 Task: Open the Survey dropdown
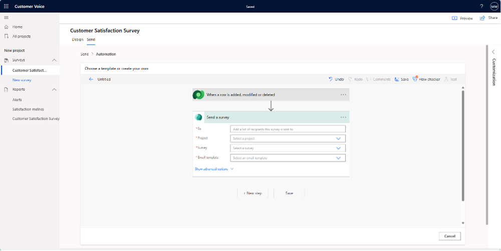coord(288,148)
